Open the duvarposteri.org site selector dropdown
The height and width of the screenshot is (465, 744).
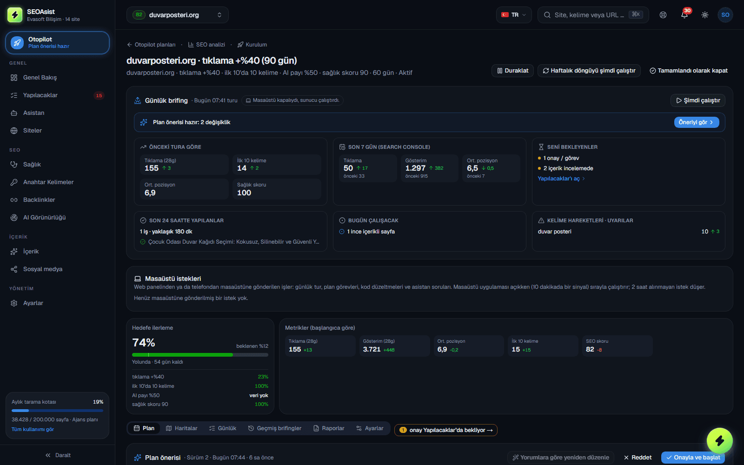[178, 15]
